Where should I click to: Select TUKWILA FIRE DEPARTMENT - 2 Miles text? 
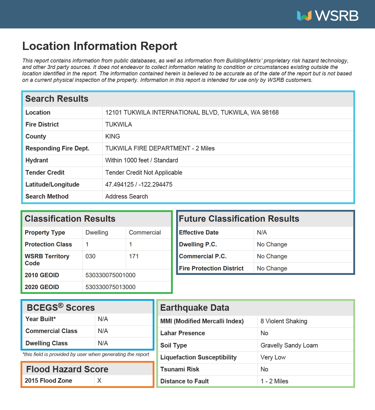click(x=160, y=148)
